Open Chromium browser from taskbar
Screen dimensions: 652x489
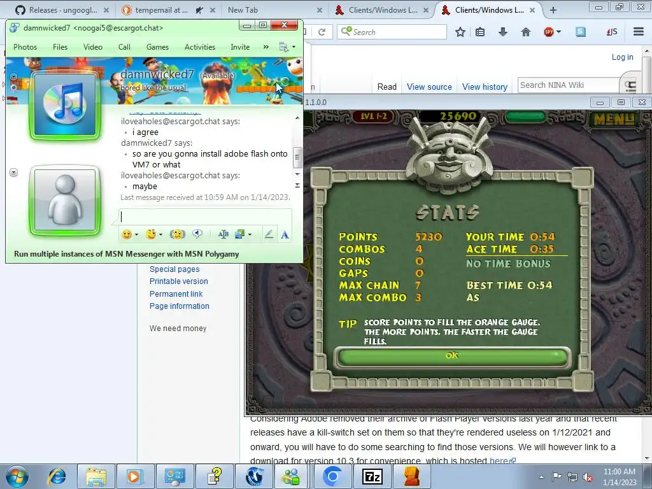332,476
